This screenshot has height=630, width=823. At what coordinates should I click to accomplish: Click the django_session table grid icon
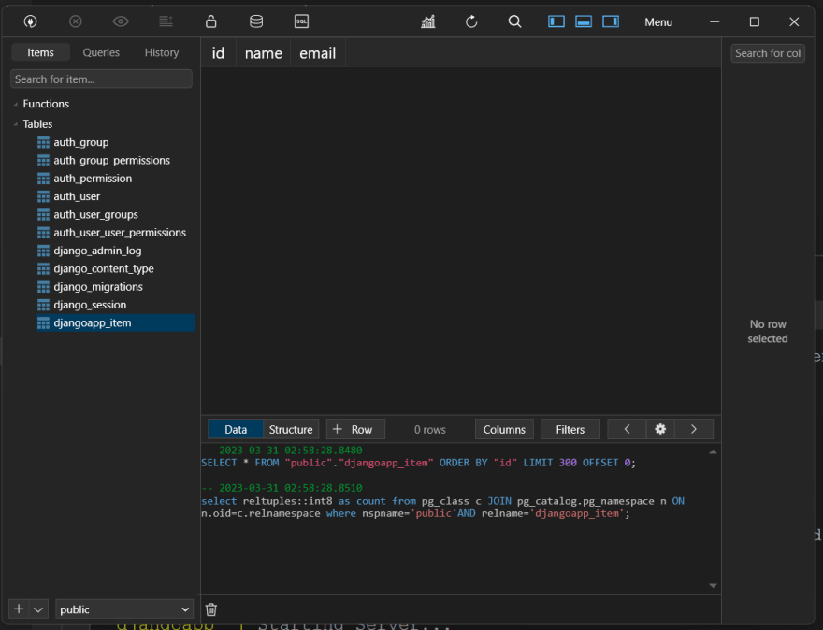point(44,305)
